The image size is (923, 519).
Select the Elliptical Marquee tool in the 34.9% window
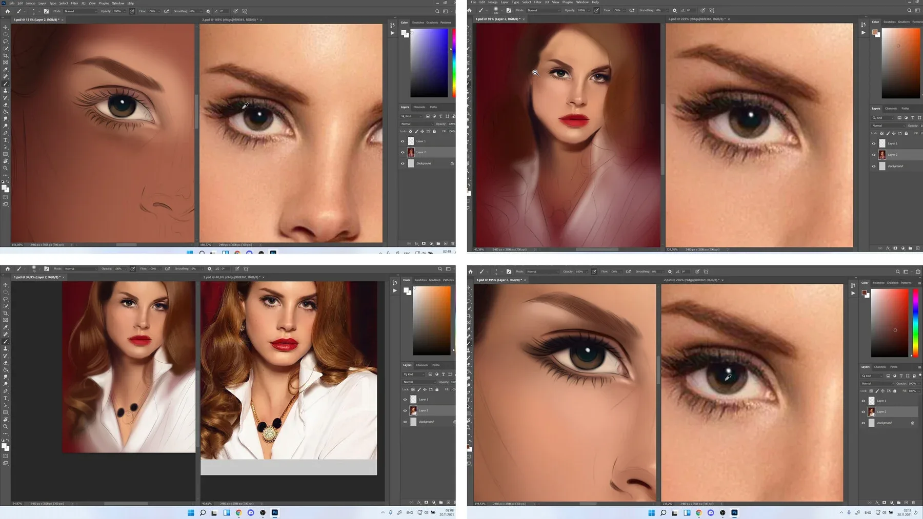point(6,292)
